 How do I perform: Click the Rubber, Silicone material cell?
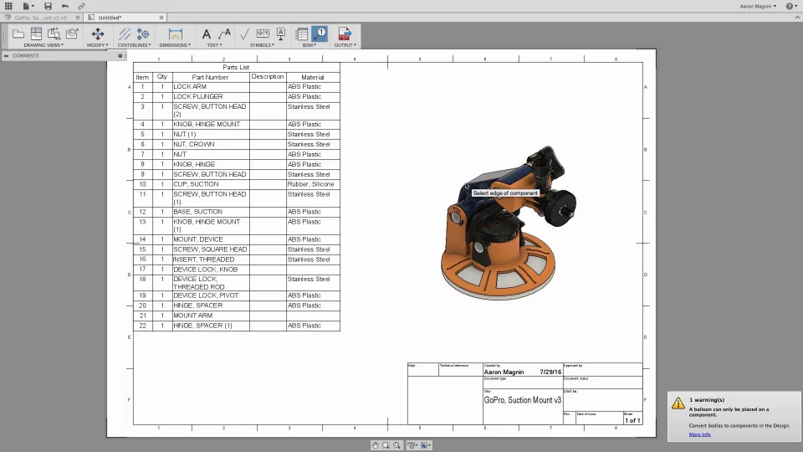click(312, 184)
